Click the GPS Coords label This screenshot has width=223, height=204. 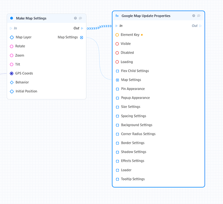[24, 73]
